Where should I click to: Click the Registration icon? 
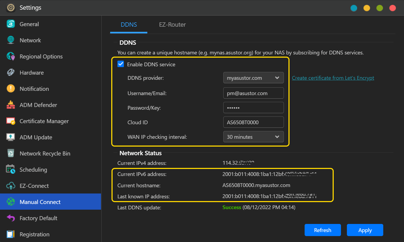pos(11,234)
